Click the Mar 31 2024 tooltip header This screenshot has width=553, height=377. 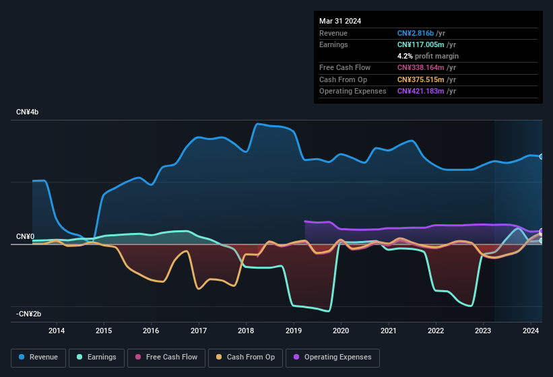click(x=340, y=21)
